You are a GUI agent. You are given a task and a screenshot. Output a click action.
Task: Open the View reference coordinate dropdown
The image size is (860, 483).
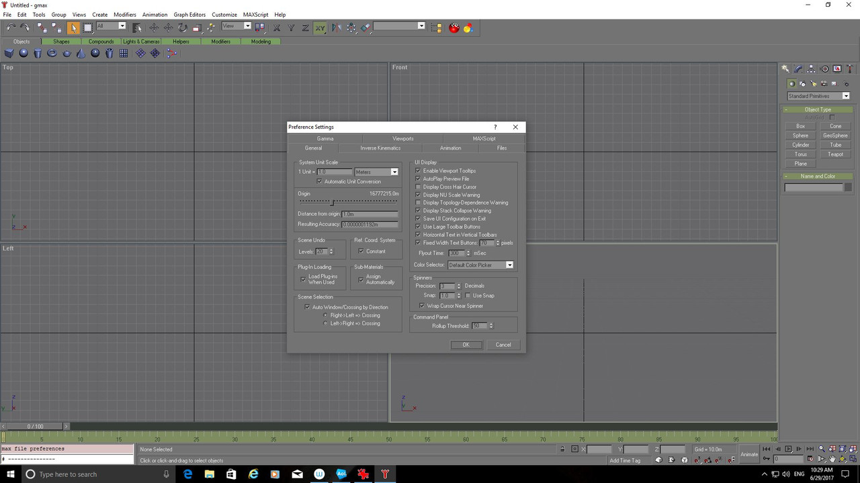247,26
